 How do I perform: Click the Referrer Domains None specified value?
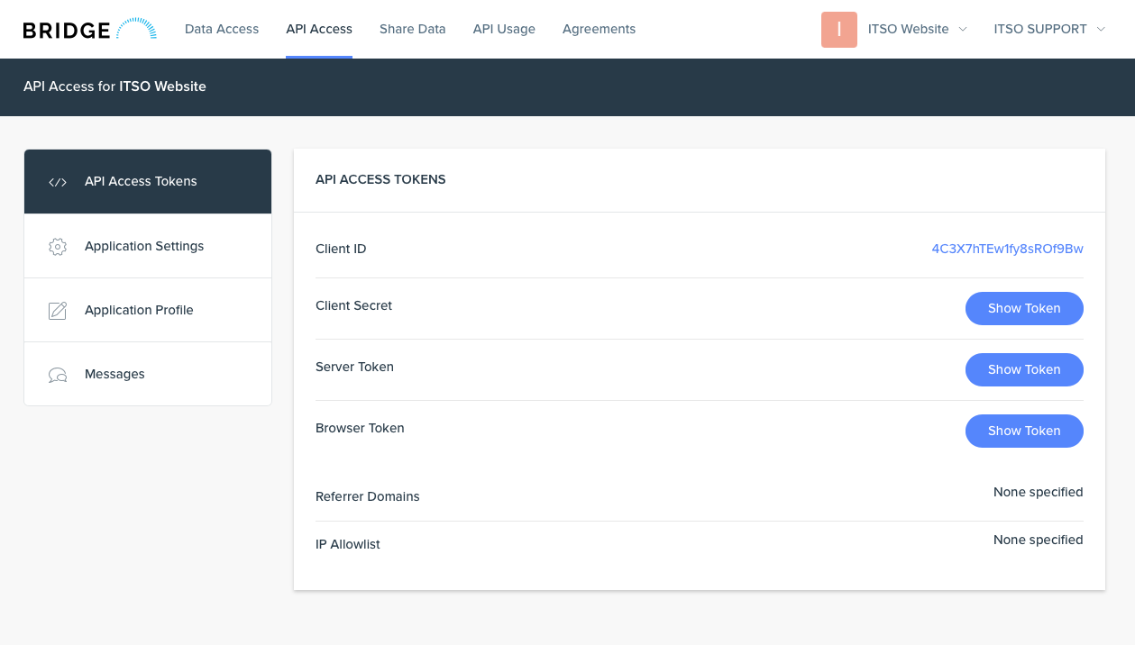point(1038,492)
